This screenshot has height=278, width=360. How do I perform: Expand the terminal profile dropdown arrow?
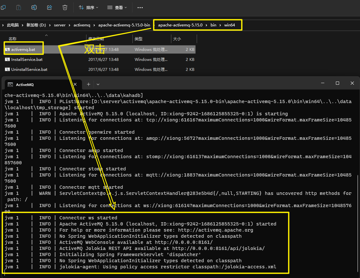point(98,84)
